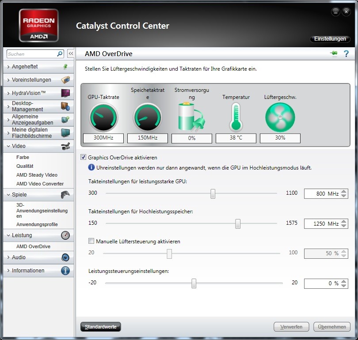Decrease memory clock 1250 MHz with down arrow
The image size is (358, 340).
pos(343,226)
